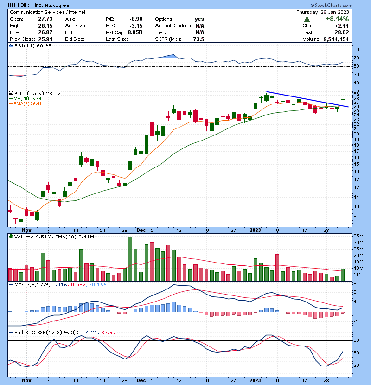Viewport: 371px width, 385px height.
Task: Click the stochastic %K value 54.21
Action: coord(90,332)
